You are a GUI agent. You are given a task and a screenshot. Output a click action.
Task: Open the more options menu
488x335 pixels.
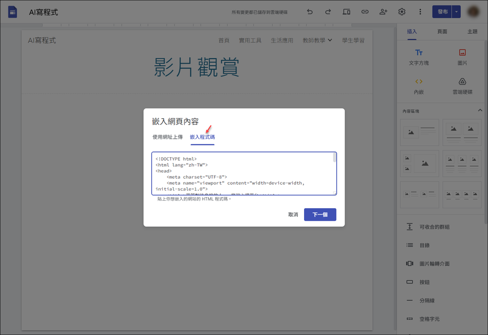[420, 12]
